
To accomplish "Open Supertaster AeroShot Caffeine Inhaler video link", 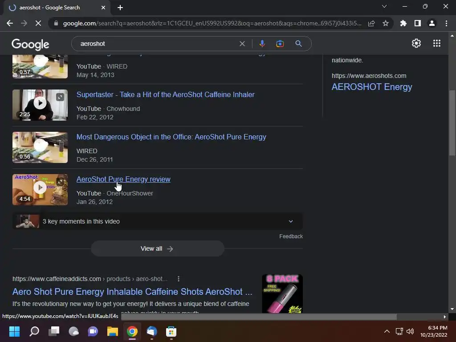I will click(166, 94).
